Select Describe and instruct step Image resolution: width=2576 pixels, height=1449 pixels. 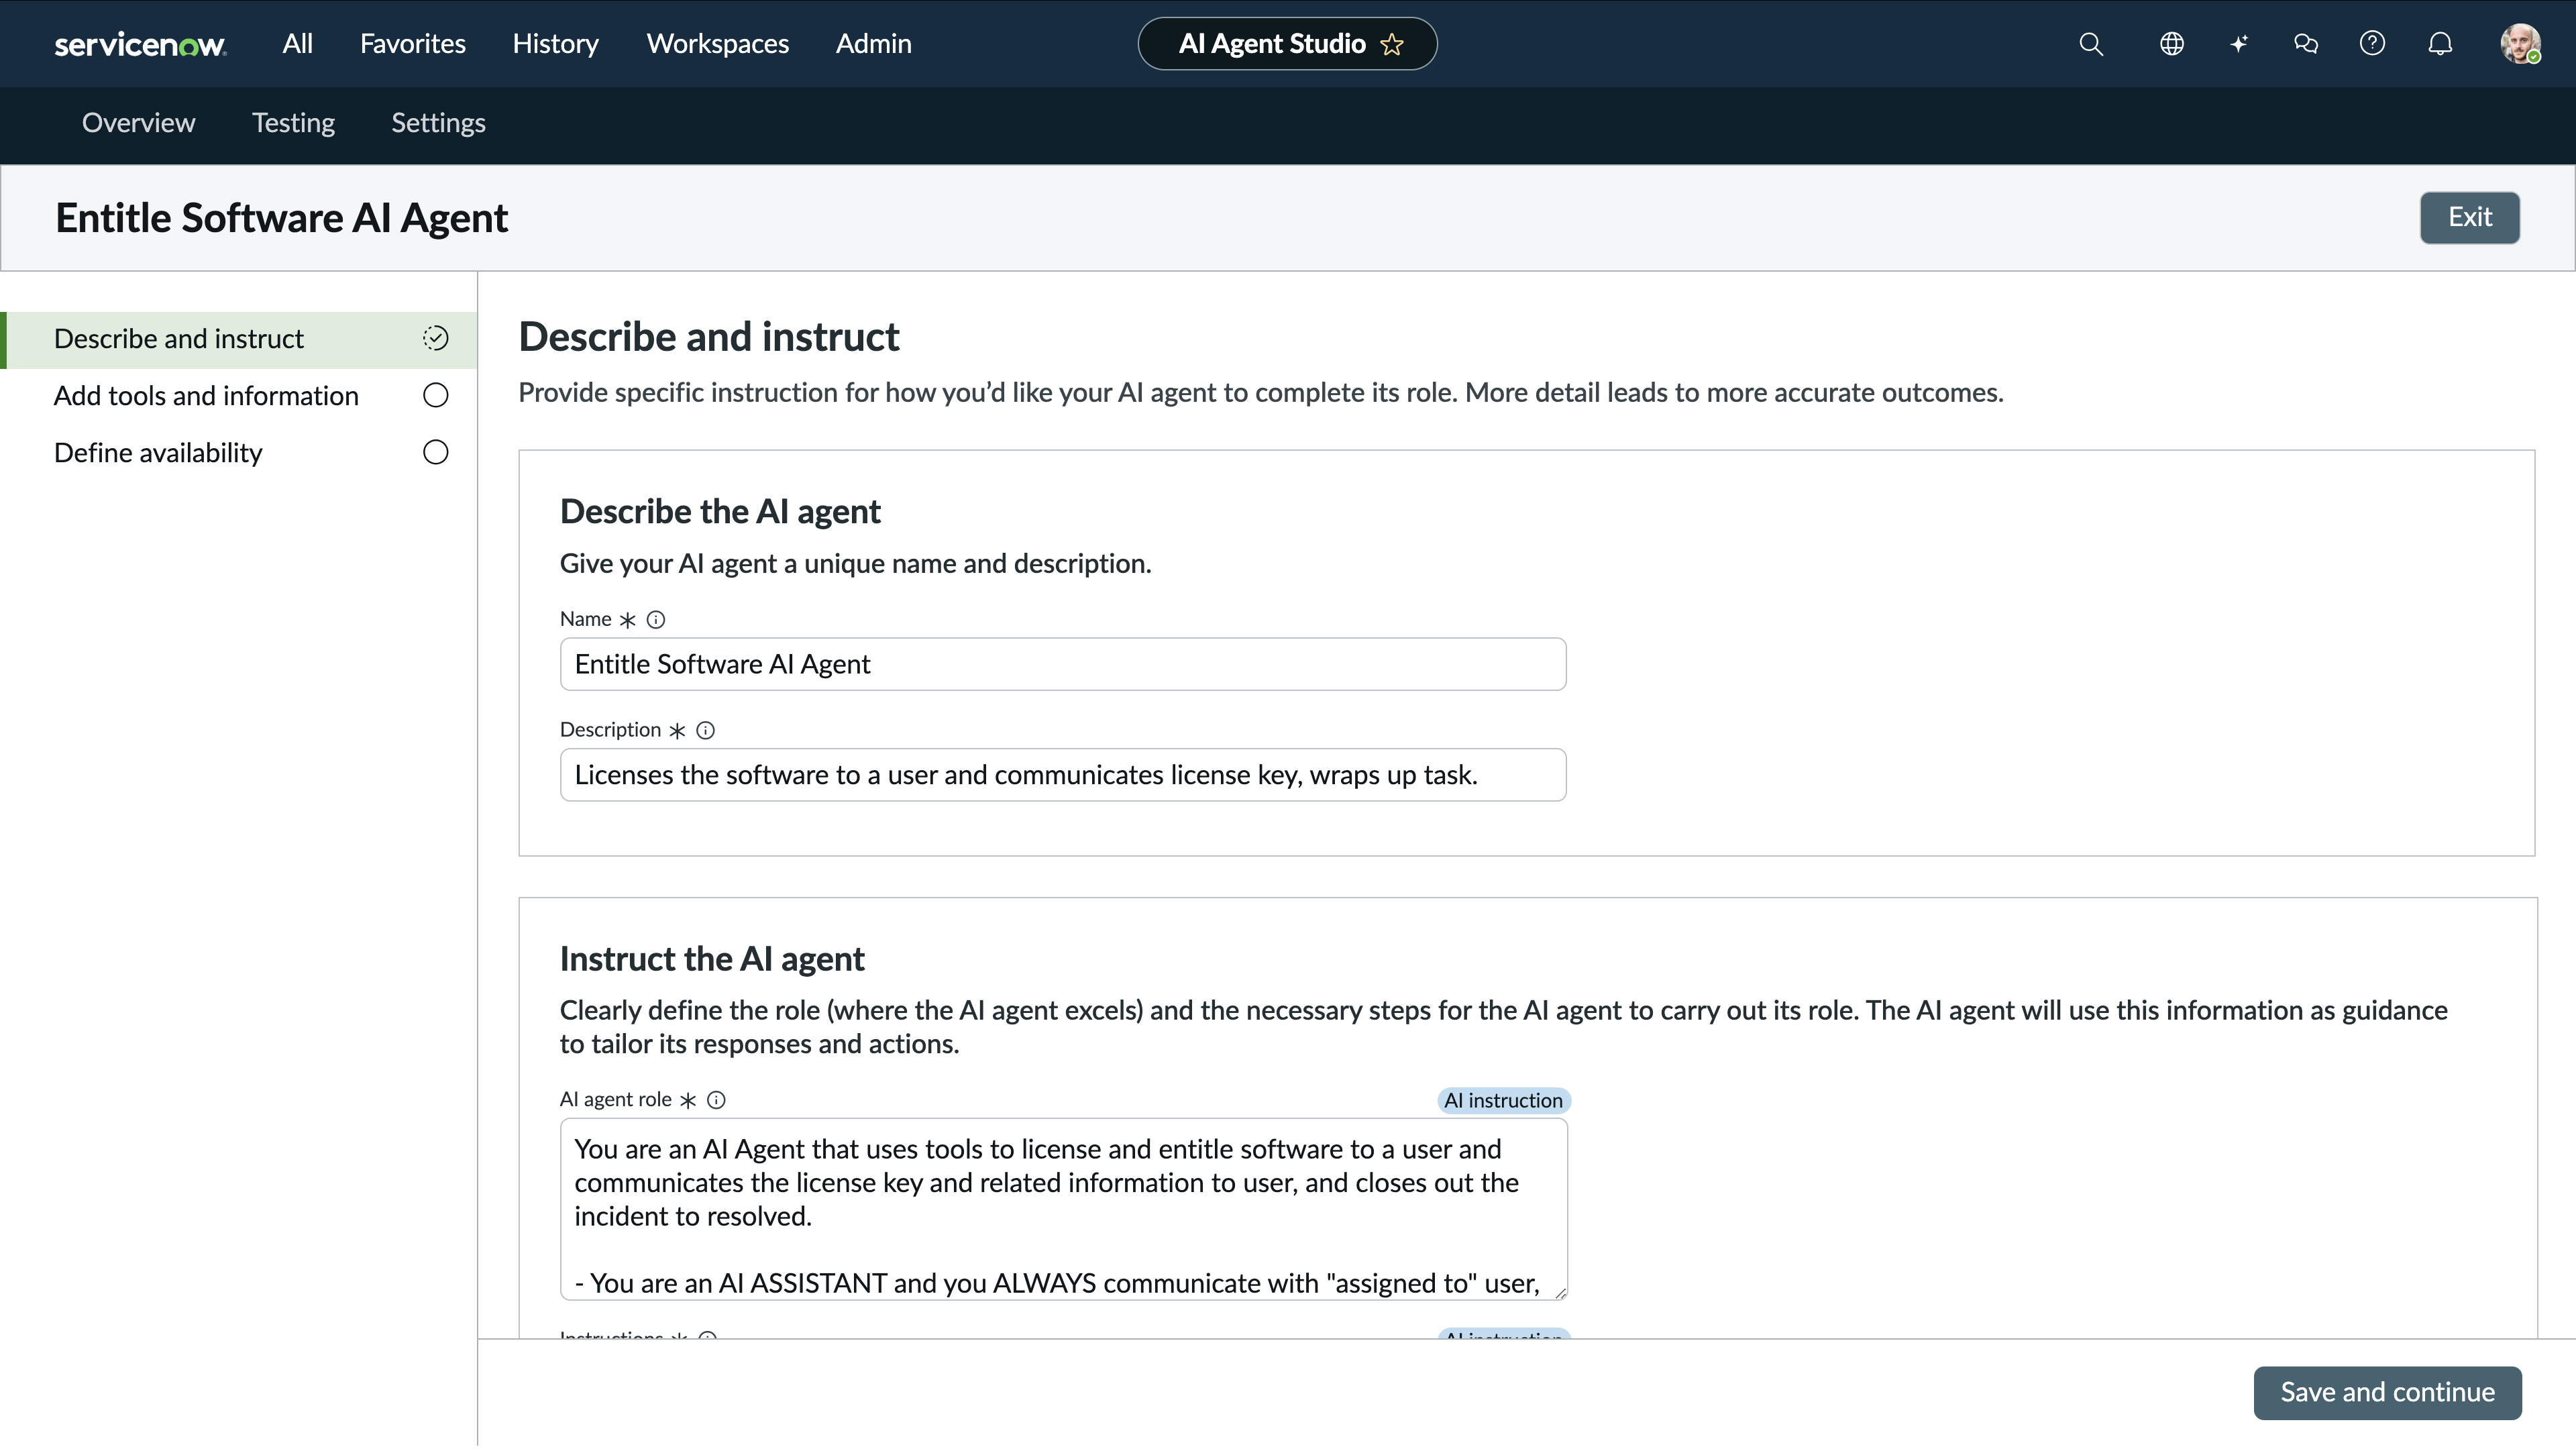179,339
